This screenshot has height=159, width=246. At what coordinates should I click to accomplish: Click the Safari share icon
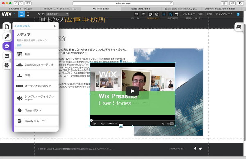[224, 3]
